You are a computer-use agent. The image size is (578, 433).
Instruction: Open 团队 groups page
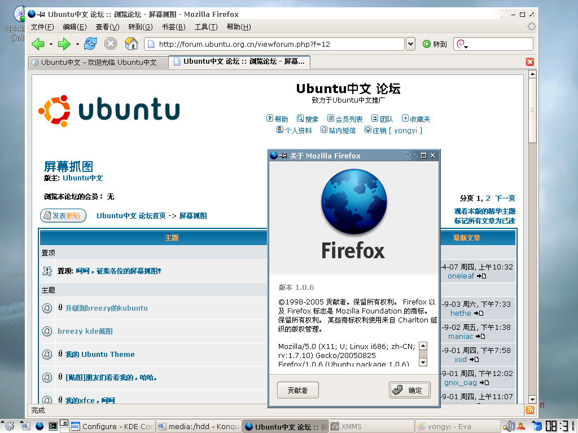382,118
